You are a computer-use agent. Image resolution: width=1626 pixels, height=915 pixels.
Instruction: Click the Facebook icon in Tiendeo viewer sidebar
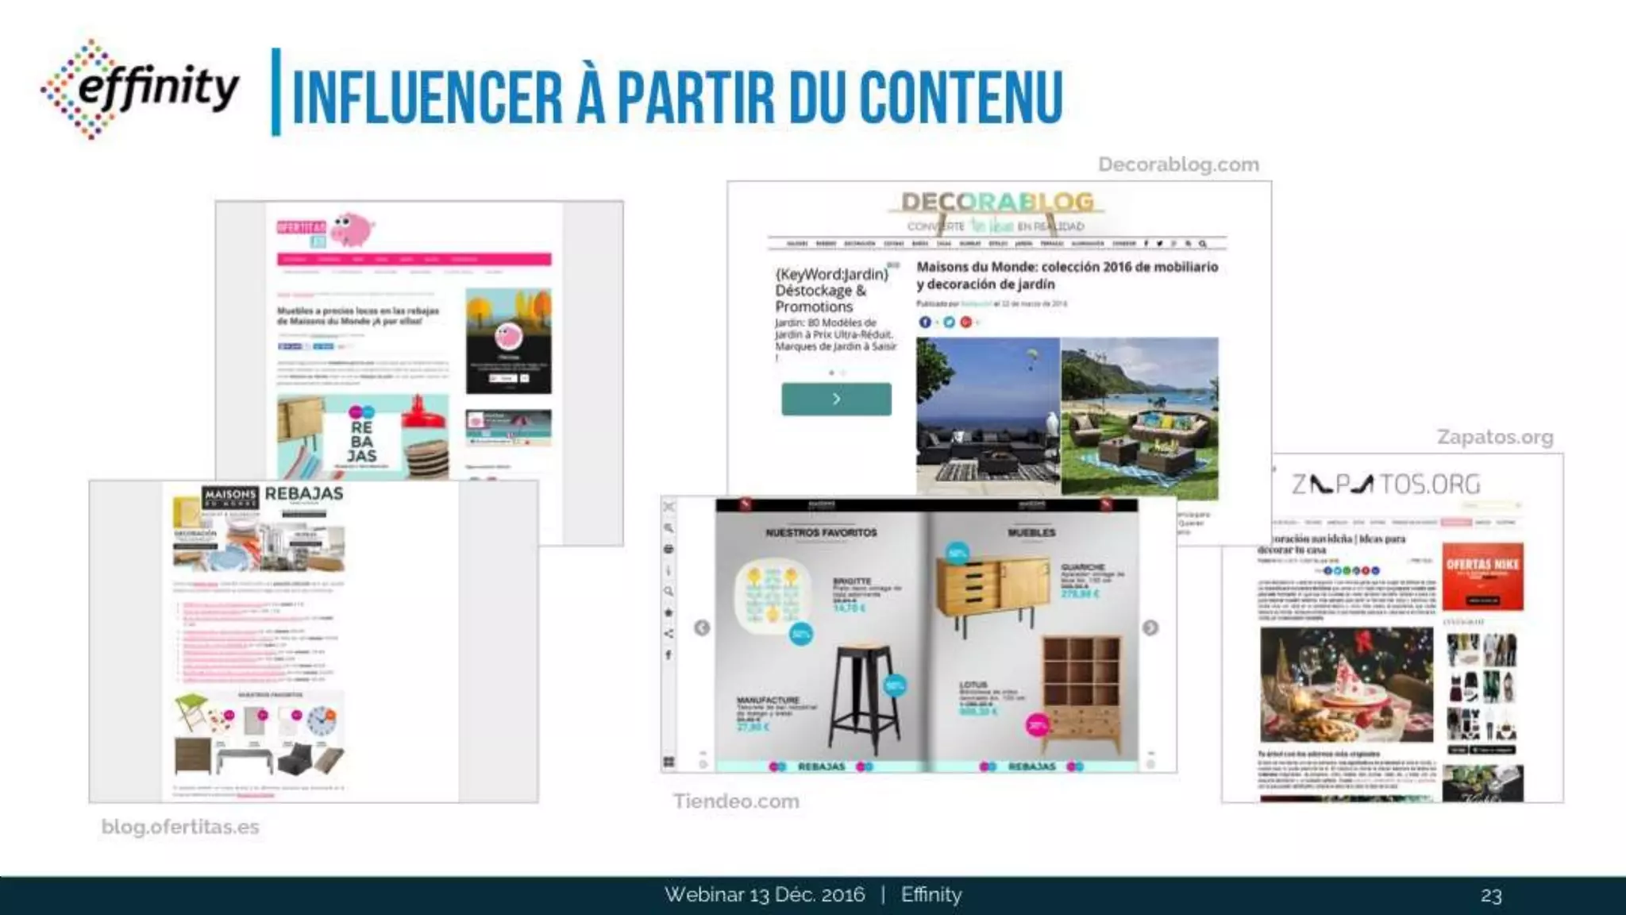point(669,655)
